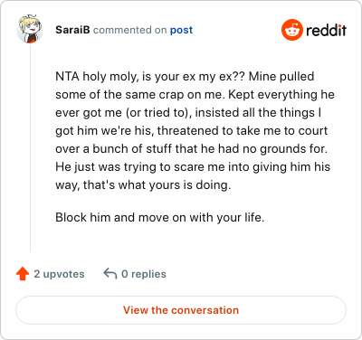362x340 pixels.
Task: Click the word "NTA" starting the comment
Action: (x=67, y=76)
